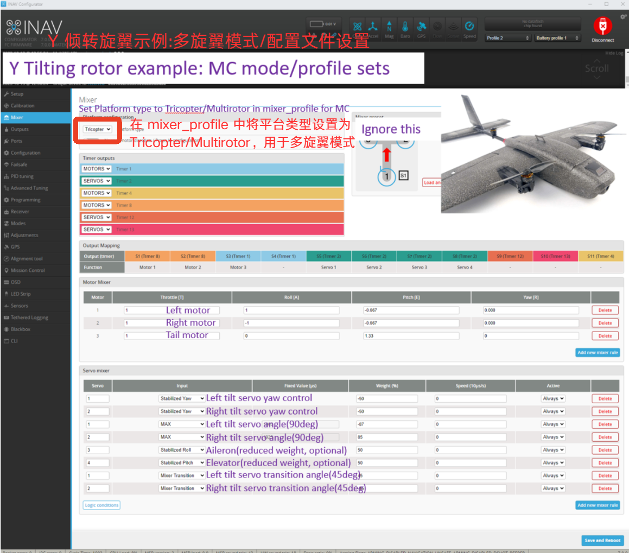629x553 pixels.
Task: Open Timer 12 SERVOS dropdown
Action: click(x=97, y=217)
